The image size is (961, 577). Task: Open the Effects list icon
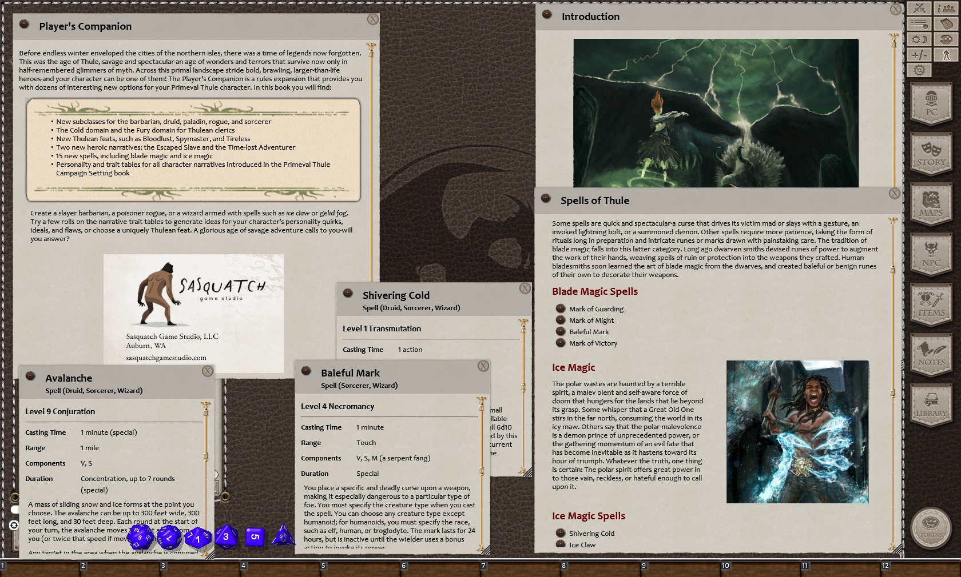coord(920,24)
